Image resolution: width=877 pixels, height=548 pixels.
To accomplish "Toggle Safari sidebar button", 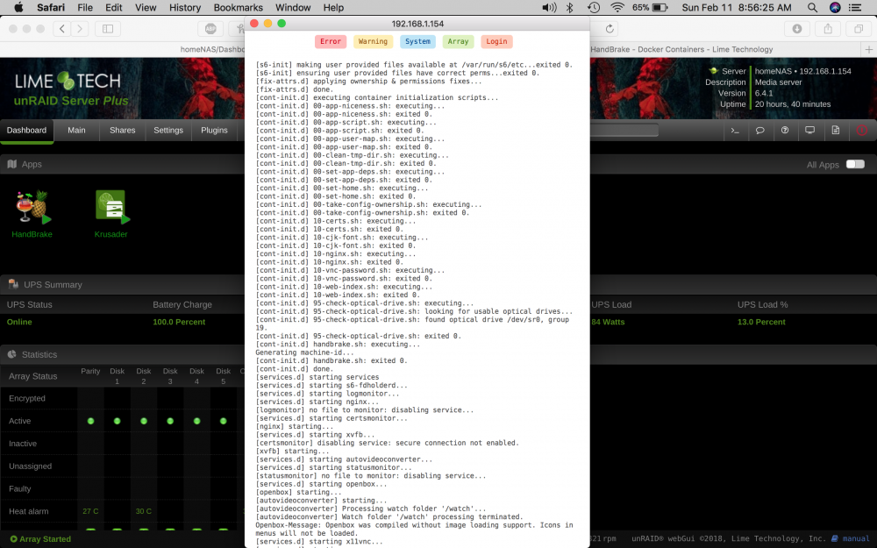I will coord(108,29).
